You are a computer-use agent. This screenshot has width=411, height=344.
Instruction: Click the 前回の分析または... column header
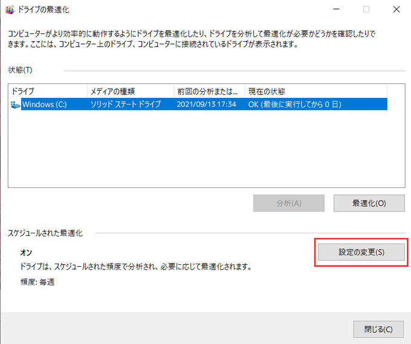point(210,91)
